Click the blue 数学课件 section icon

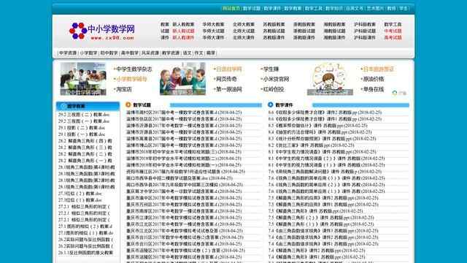point(271,104)
